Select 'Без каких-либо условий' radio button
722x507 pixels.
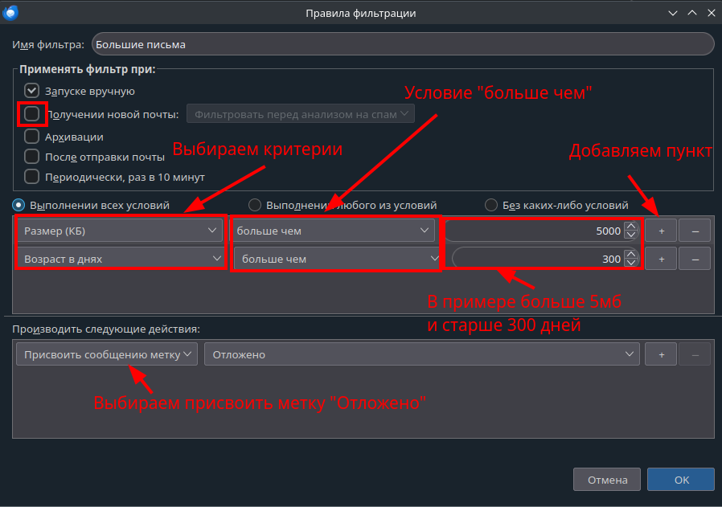coord(491,205)
